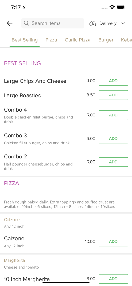Tap the battery status icon
This screenshot has height=286, width=132.
click(x=121, y=7)
